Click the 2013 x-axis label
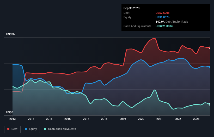The height and width of the screenshot is (137, 214). 13,119
